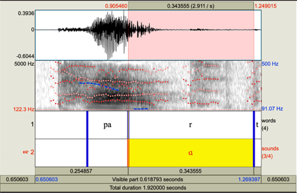297x193 pixels.
Task: Select the 't' interval in words tier
Action: click(x=257, y=125)
